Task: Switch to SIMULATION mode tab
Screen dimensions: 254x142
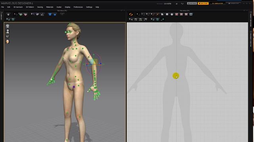Action: (x=217, y=4)
